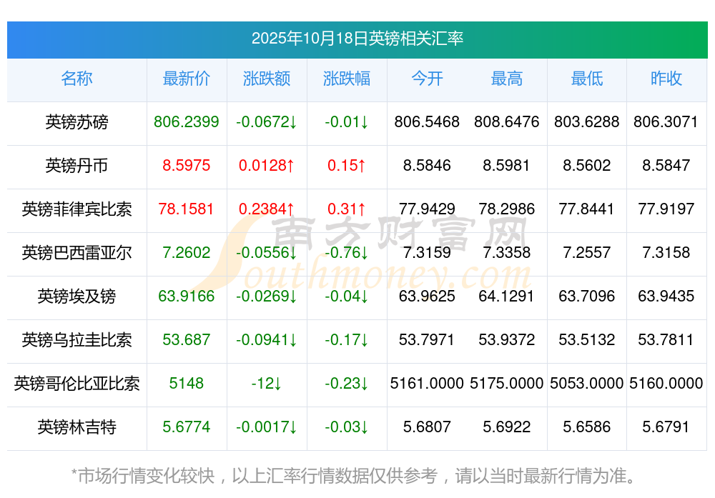Click change percent -0.23↓
Screen dimensions: 715x498
pyautogui.click(x=347, y=383)
